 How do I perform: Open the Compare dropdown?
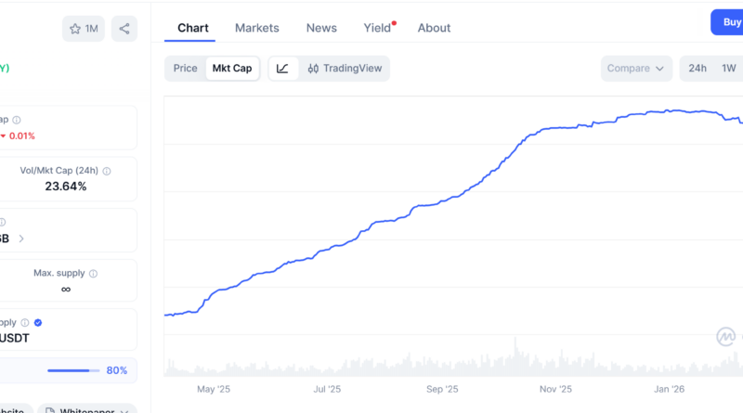tap(637, 68)
